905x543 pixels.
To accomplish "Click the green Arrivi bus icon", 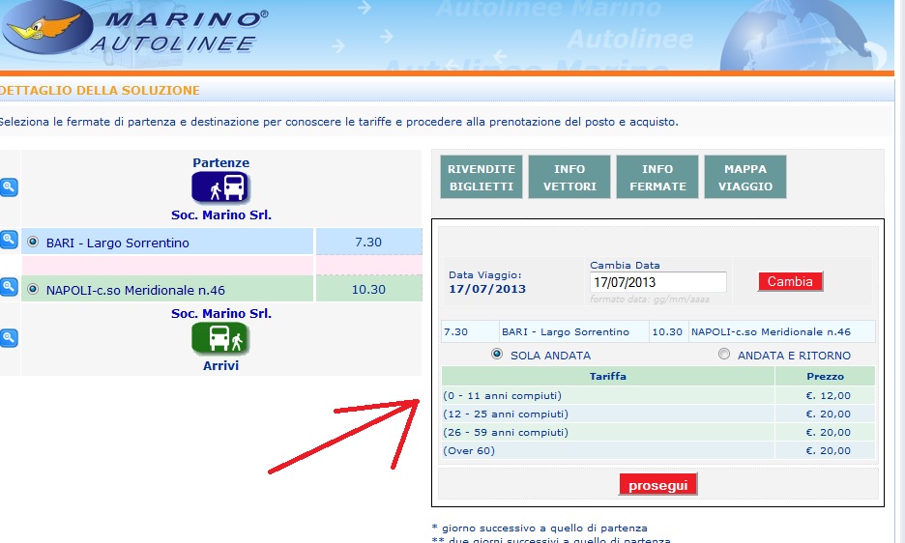I will (x=219, y=339).
